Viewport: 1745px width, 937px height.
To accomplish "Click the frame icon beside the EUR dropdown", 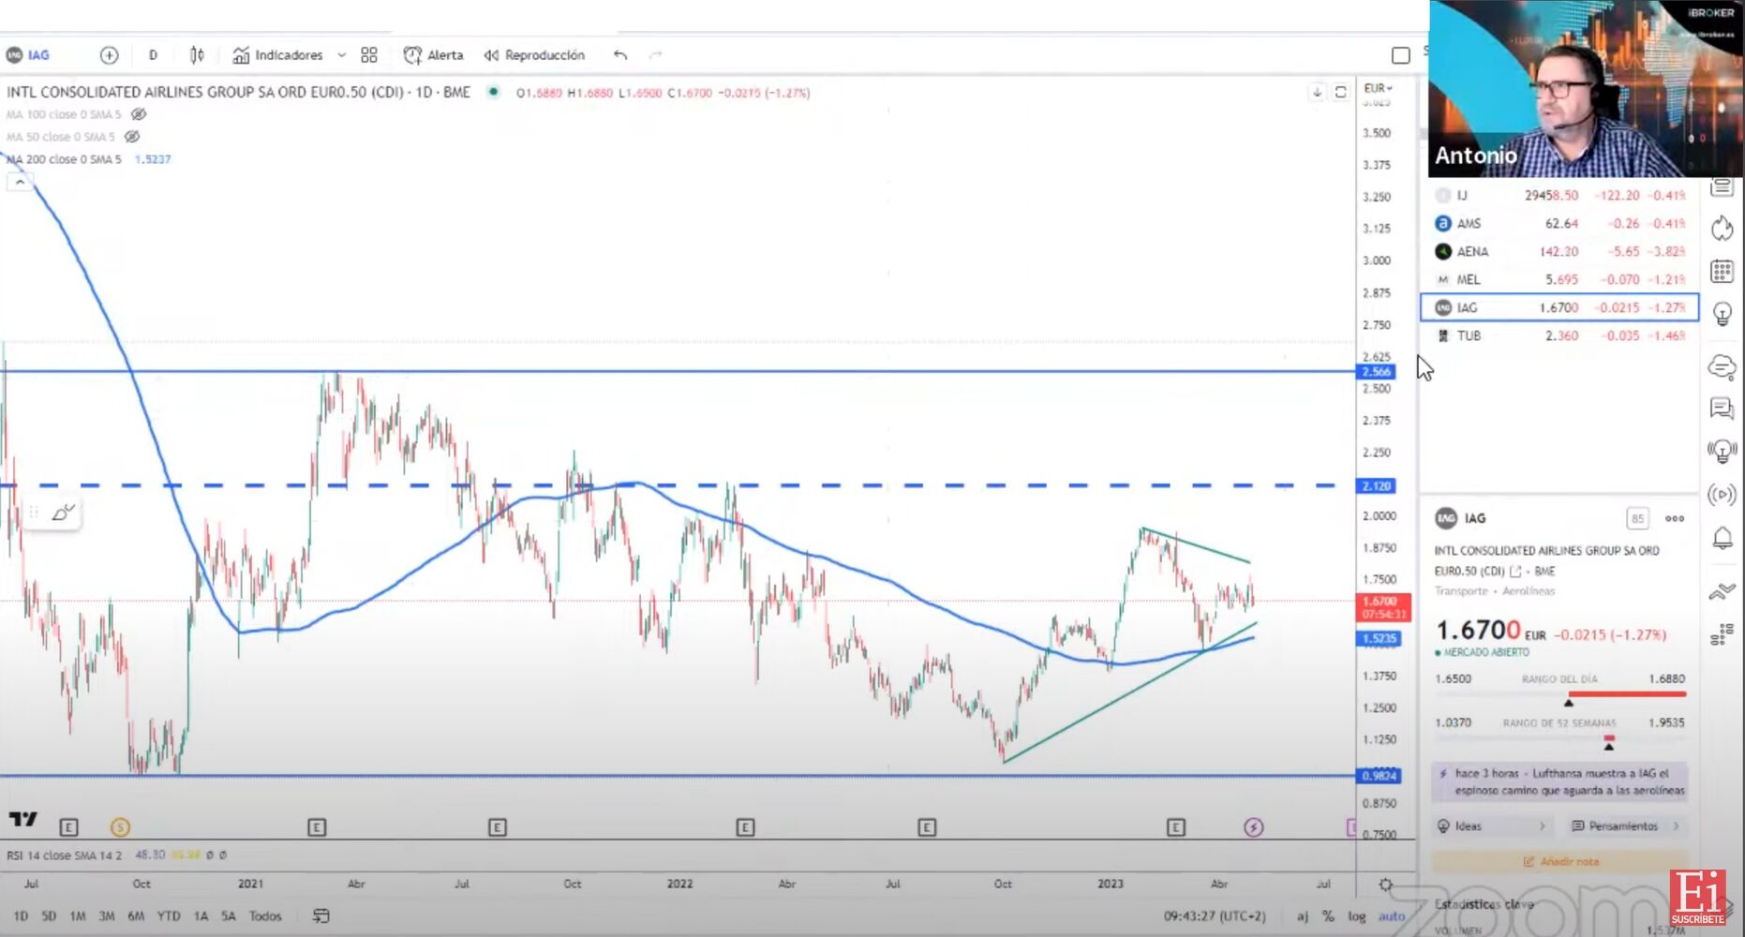I will (x=1341, y=92).
